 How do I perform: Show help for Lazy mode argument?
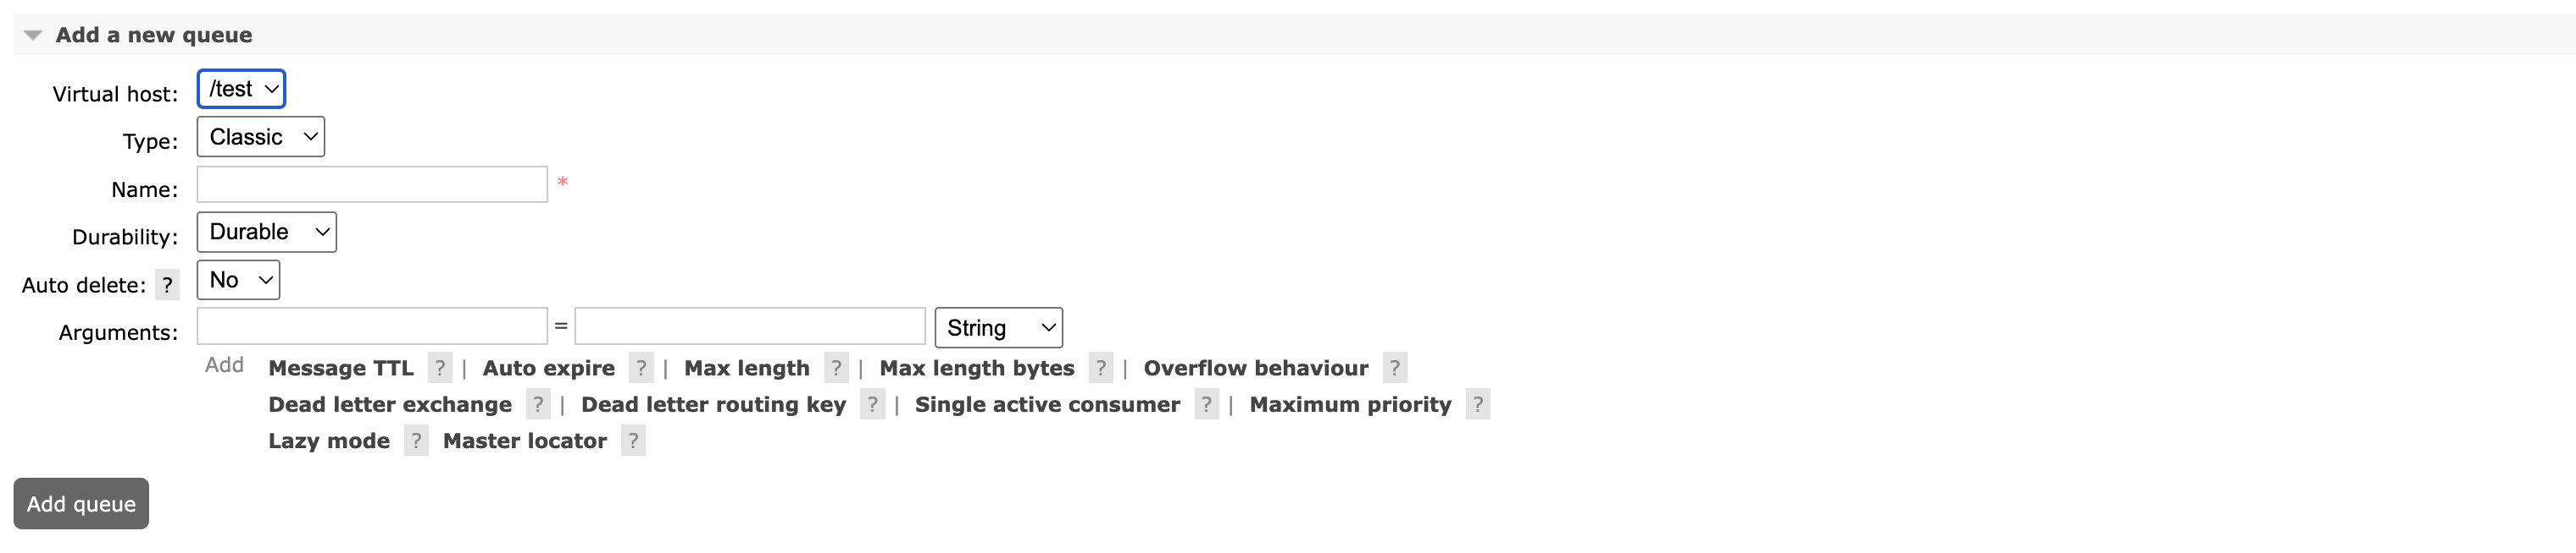tap(416, 441)
